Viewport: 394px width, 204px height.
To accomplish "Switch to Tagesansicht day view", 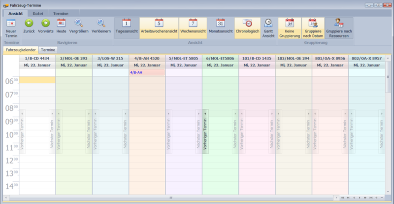I will point(127,26).
